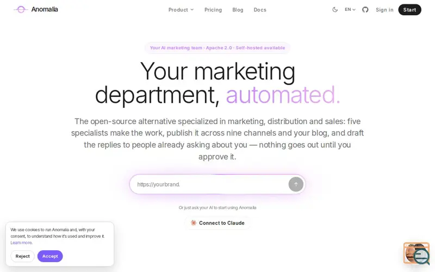Go to the Pricing page
The height and width of the screenshot is (272, 435).
point(213,10)
